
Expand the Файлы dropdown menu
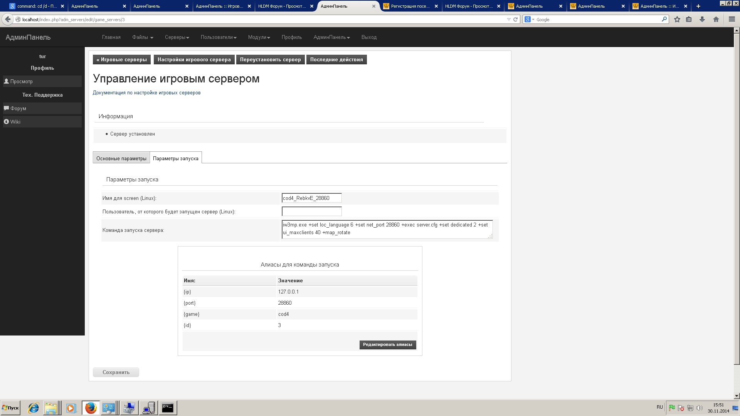[x=143, y=37]
